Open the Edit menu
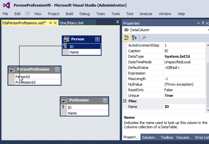Screen dimensions: 209x144 17,14
